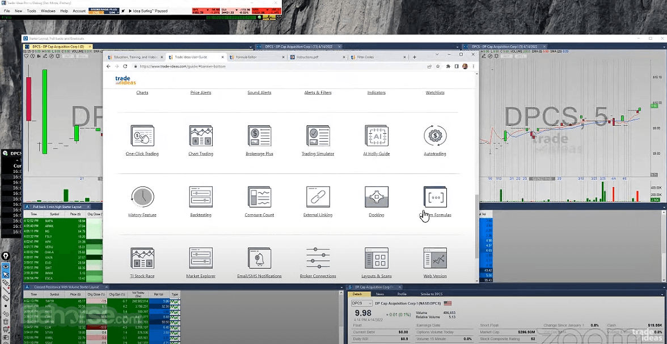Open the One-Click Trading guide icon

pyautogui.click(x=142, y=136)
